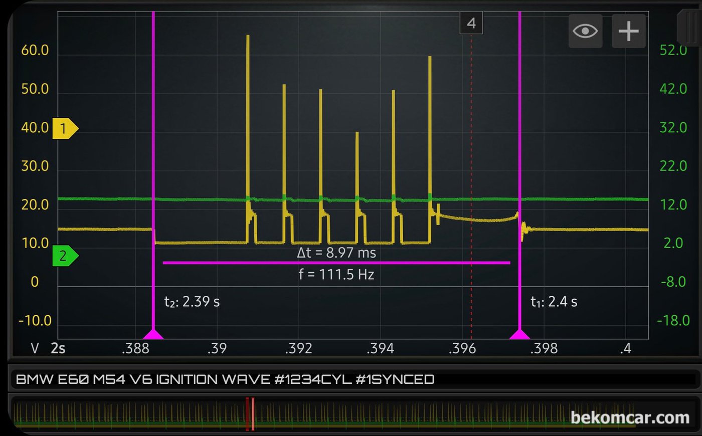Viewport: 702px width, 436px height.
Task: Select the green channel 2 marker
Action: (65, 256)
